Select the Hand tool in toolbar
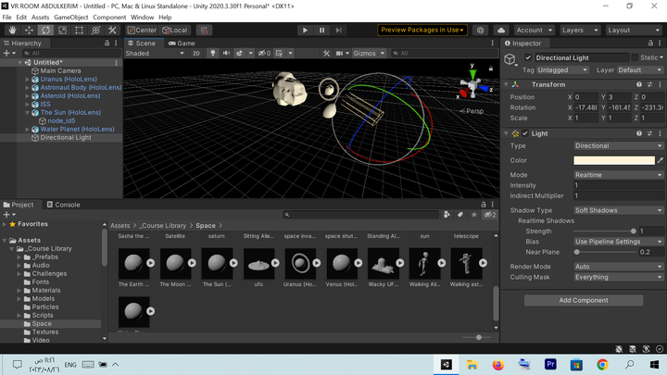This screenshot has width=667, height=375. [12, 30]
